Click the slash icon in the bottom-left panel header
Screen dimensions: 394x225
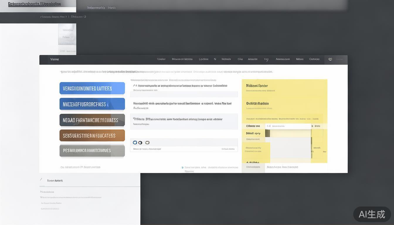pos(41,180)
